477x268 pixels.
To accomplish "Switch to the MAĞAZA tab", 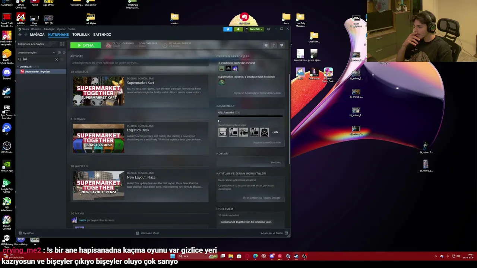I will 37,35.
